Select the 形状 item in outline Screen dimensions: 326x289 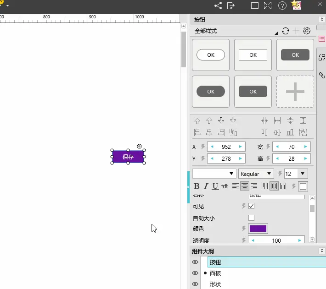pyautogui.click(x=215, y=284)
